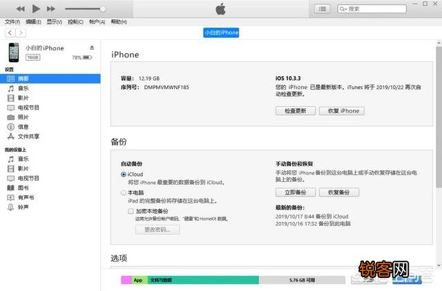Image resolution: width=442 pixels, height=291 pixels.
Task: Select the 小白的iPhone device tab
Action: (x=221, y=32)
